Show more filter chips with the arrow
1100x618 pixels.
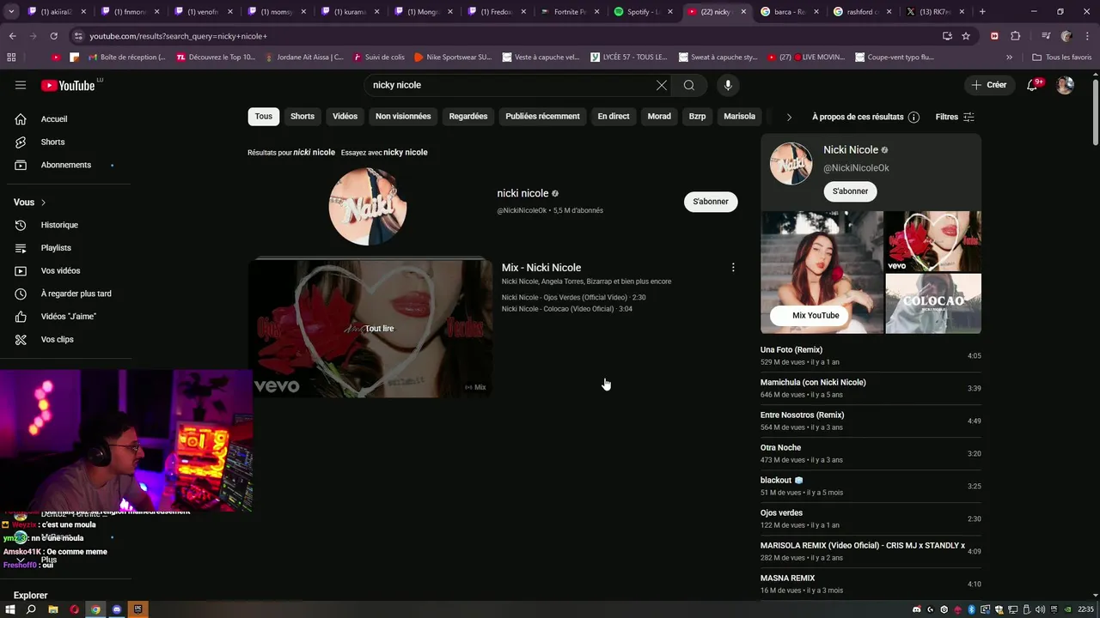(x=789, y=117)
